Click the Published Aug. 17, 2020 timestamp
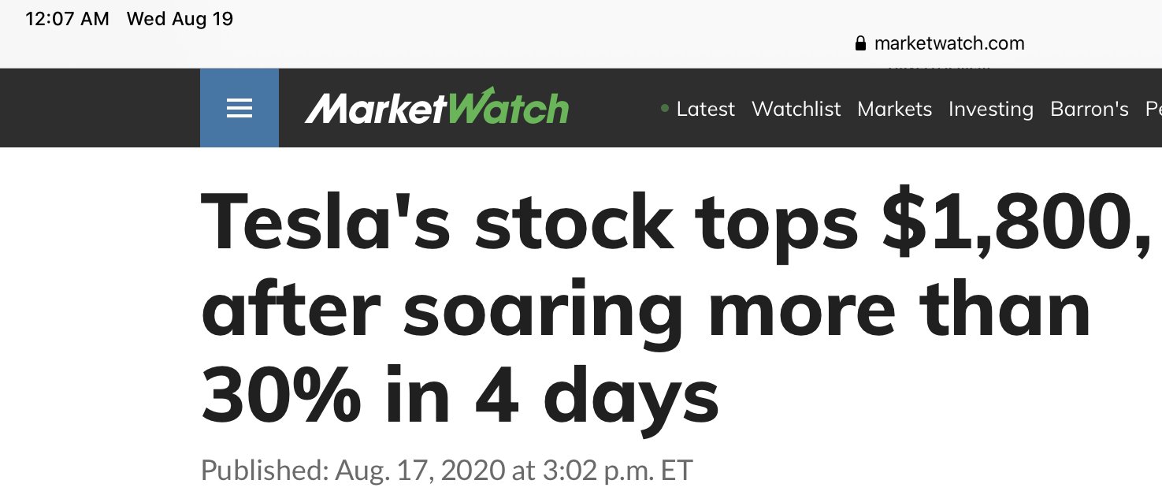The height and width of the screenshot is (495, 1162). (446, 471)
